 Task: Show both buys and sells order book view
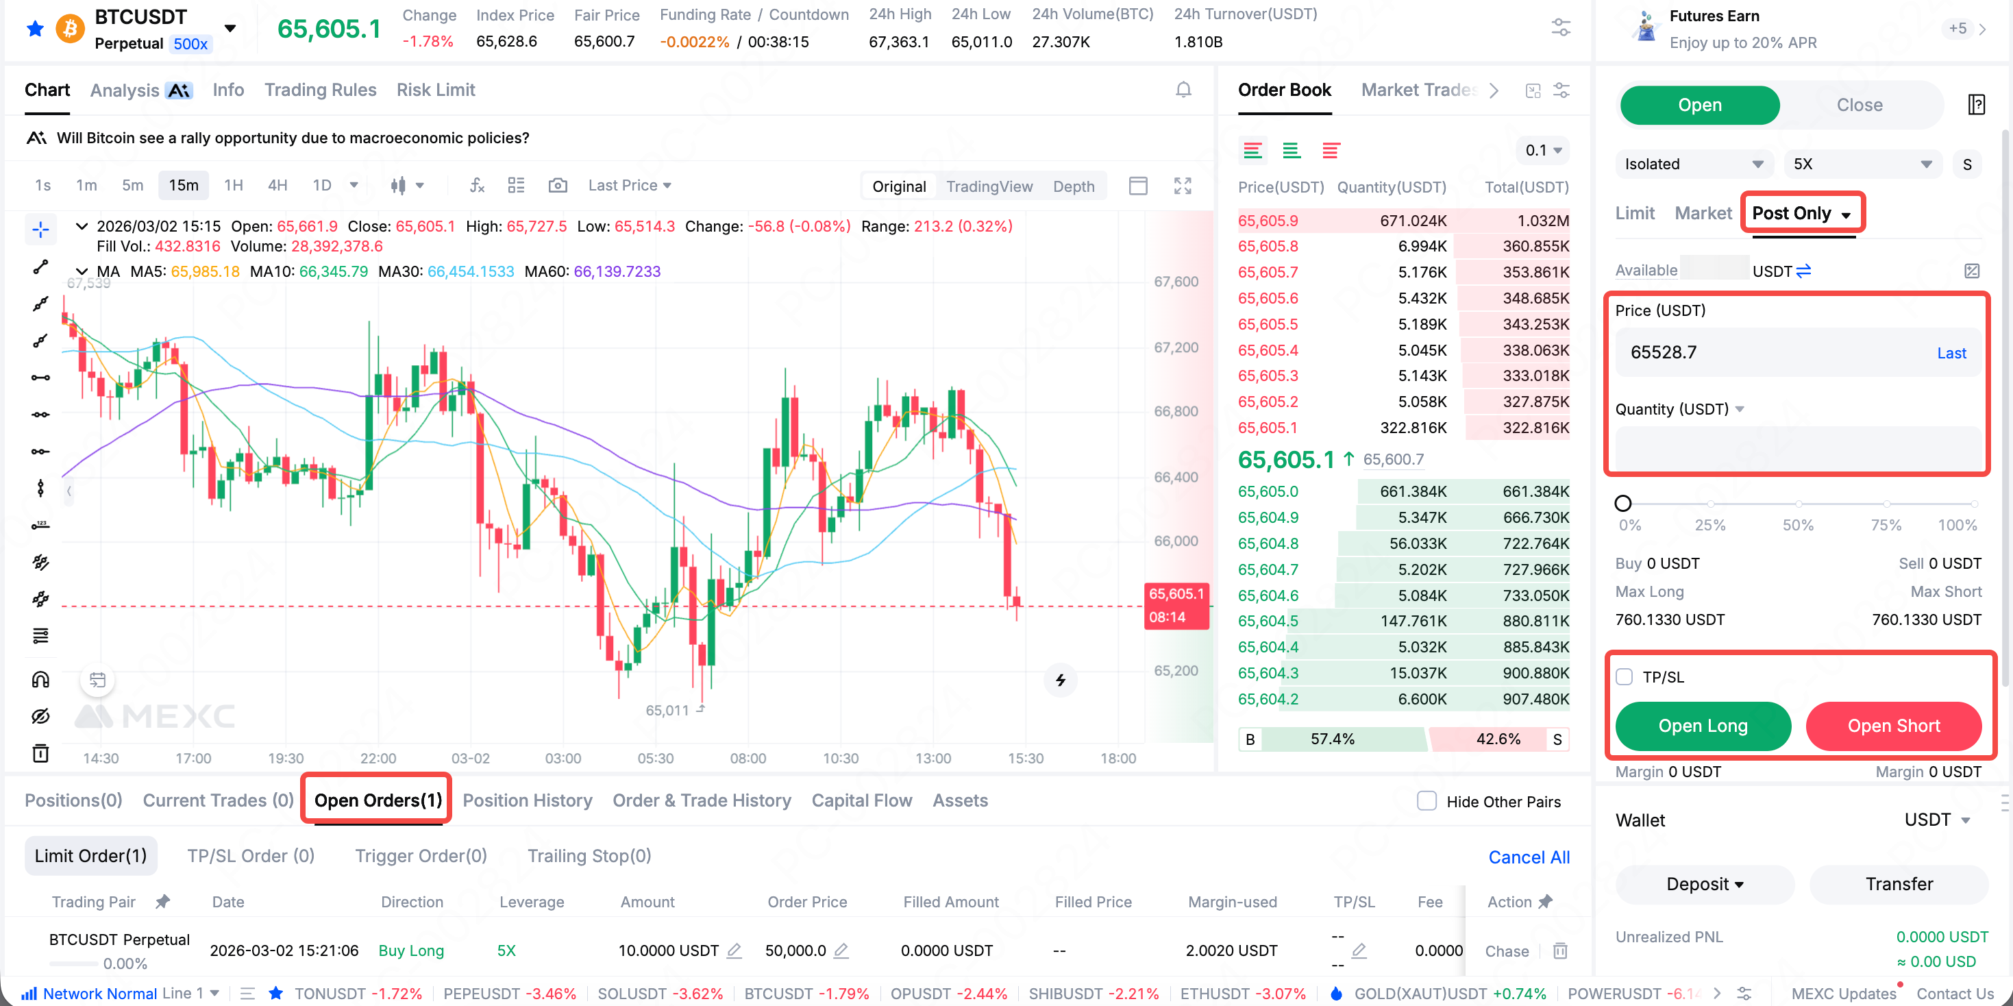click(1252, 150)
